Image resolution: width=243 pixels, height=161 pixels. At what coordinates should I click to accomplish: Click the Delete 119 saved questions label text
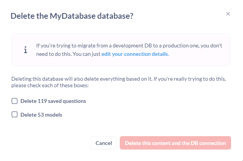coord(53,101)
